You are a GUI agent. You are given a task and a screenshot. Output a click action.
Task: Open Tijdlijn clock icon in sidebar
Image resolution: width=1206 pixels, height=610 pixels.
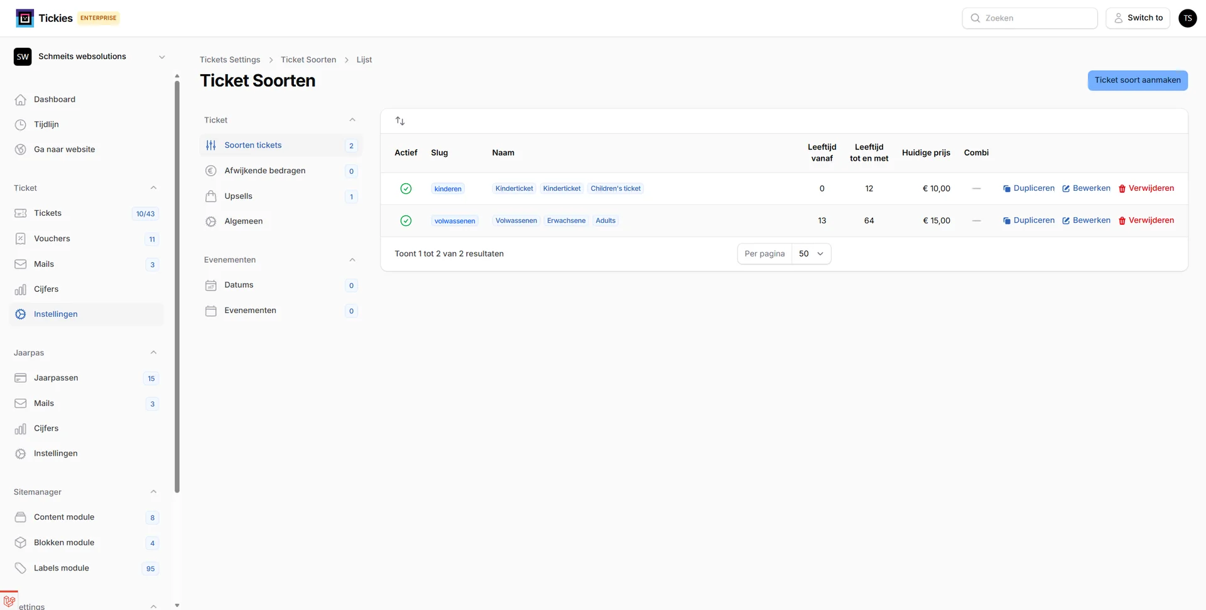click(x=21, y=125)
